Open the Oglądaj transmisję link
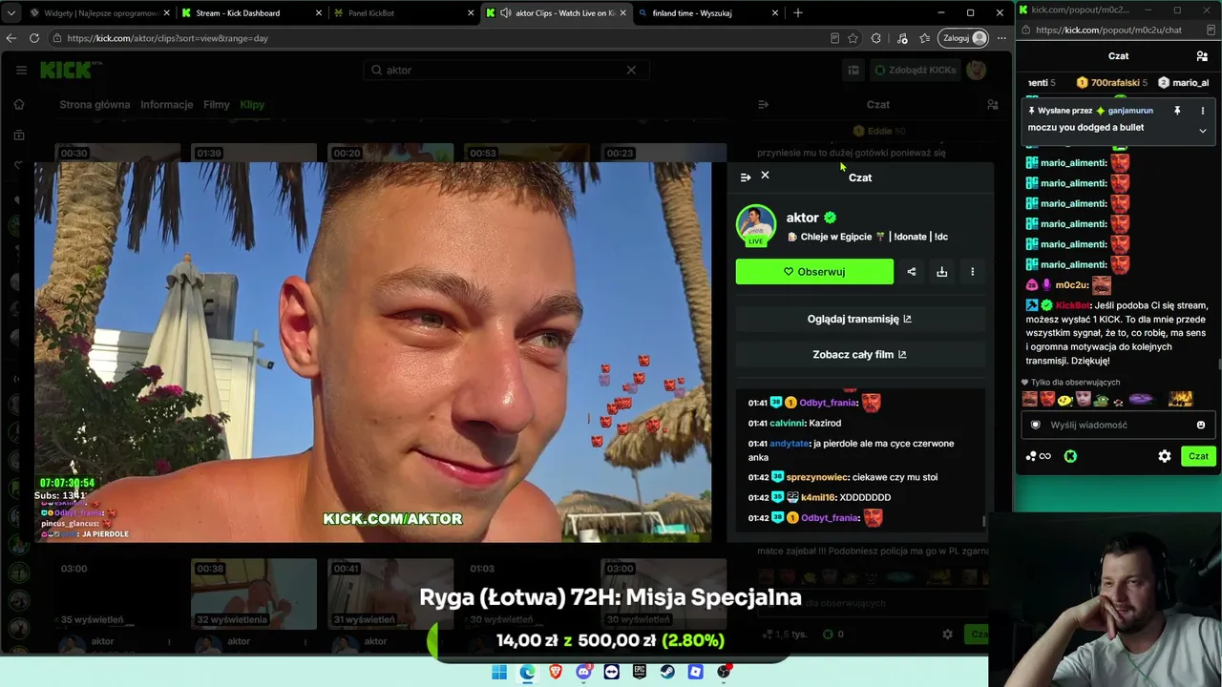 (859, 319)
